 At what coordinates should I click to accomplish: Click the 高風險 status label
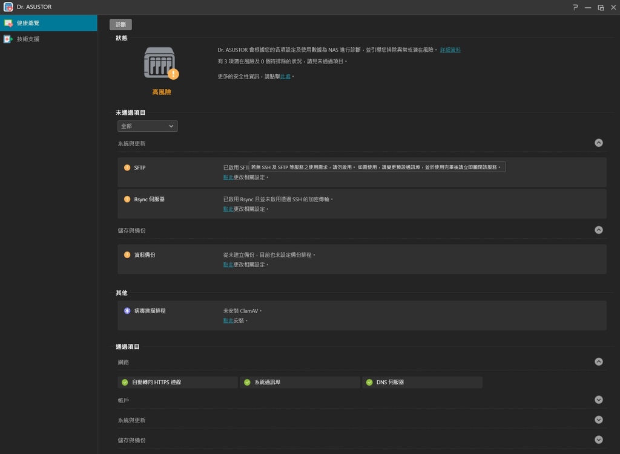coord(162,92)
